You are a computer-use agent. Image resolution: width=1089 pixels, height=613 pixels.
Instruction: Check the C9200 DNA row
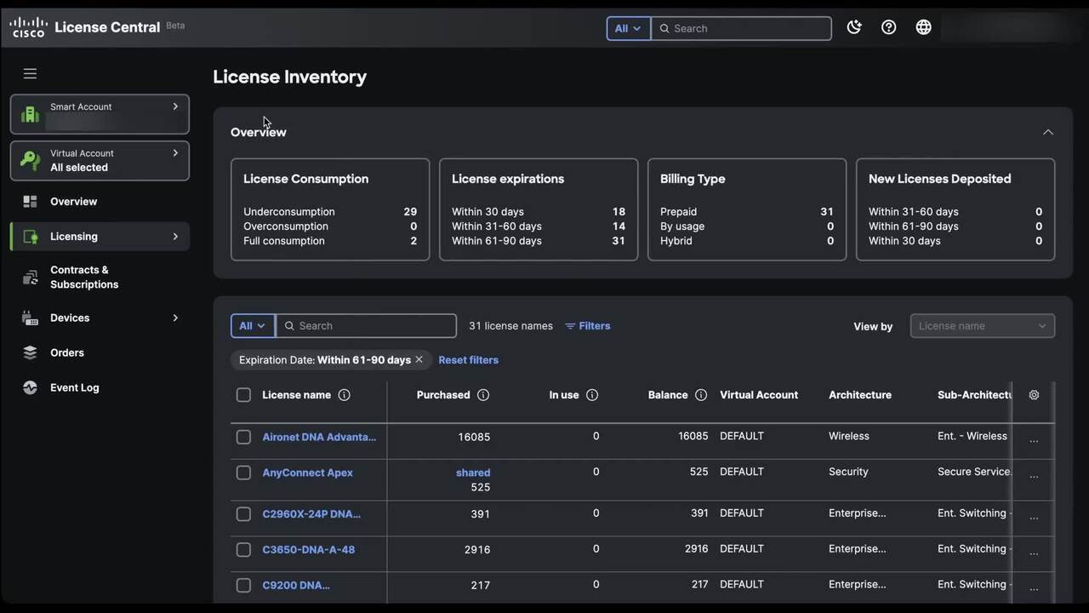coord(243,586)
